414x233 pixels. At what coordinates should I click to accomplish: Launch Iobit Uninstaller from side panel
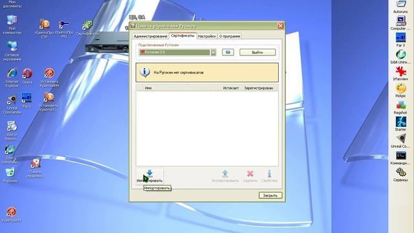click(400, 57)
